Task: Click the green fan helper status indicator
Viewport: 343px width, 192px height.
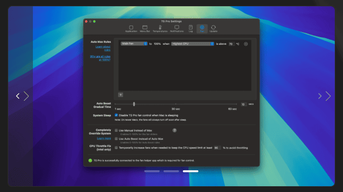Action: [x=90, y=160]
